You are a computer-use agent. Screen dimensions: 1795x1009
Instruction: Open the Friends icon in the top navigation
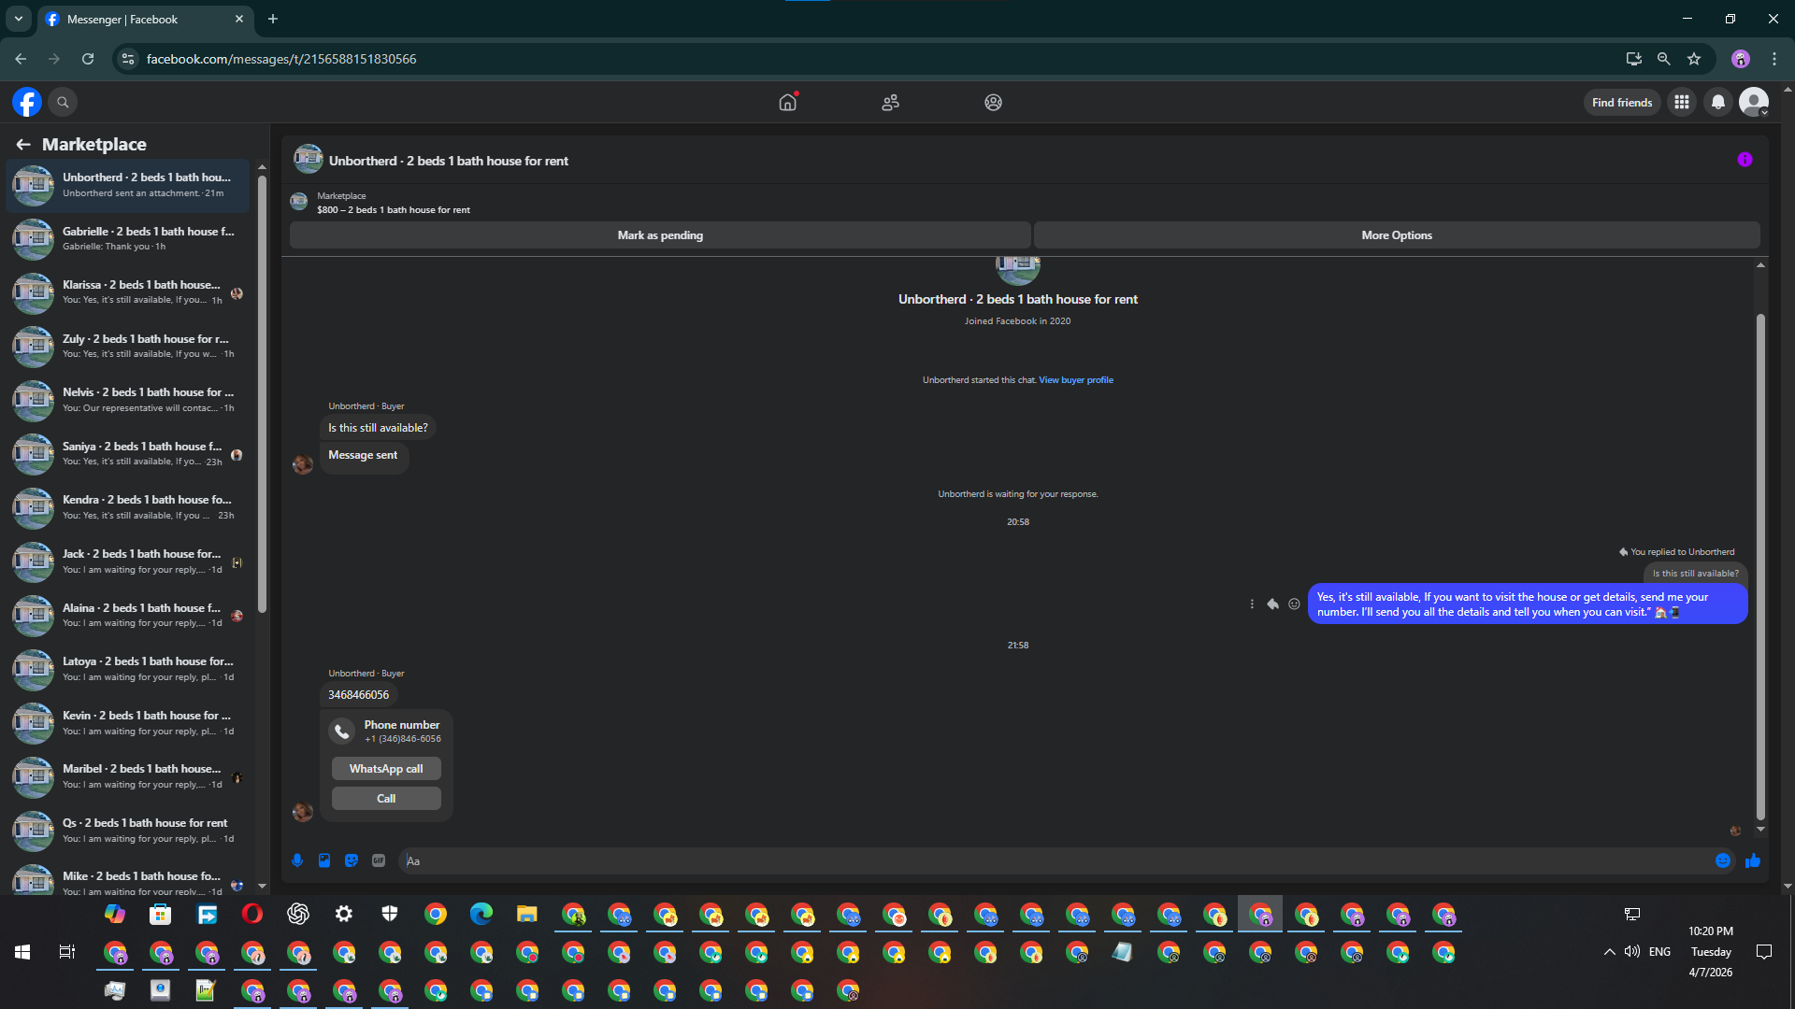point(890,102)
